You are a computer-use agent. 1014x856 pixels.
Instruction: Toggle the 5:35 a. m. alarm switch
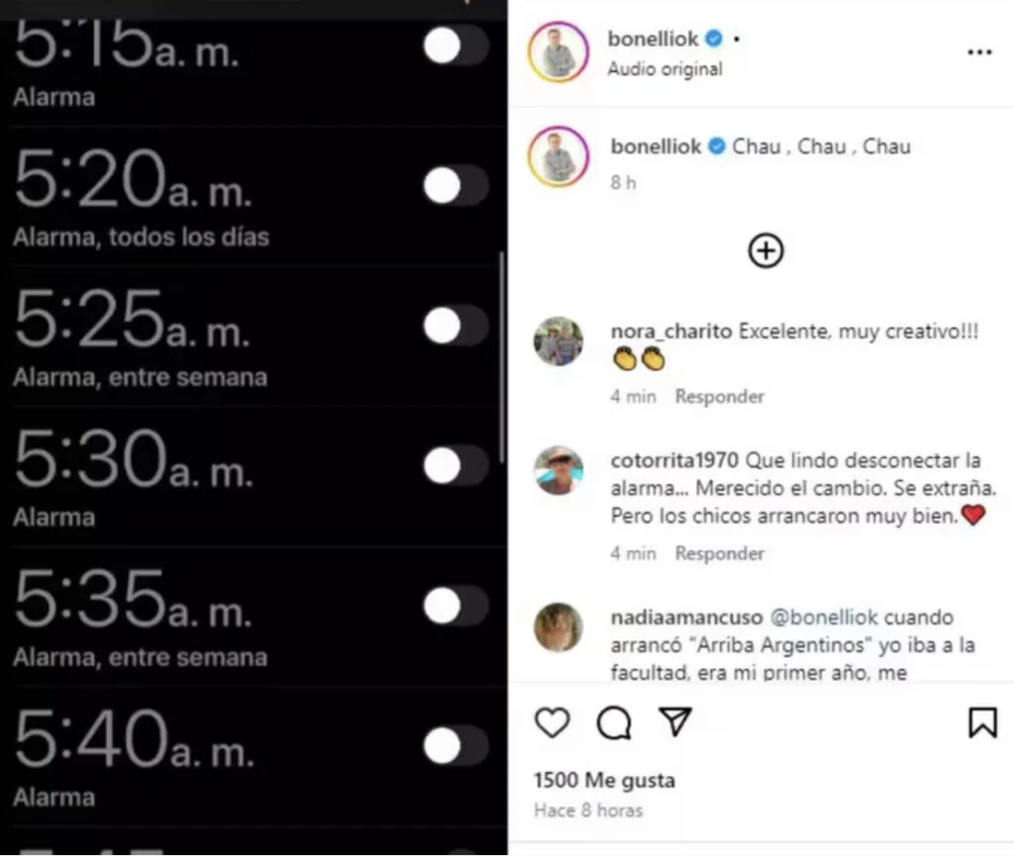[456, 606]
